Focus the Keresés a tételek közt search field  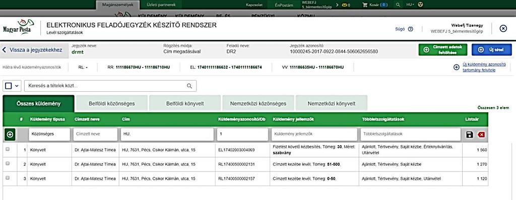click(110, 86)
